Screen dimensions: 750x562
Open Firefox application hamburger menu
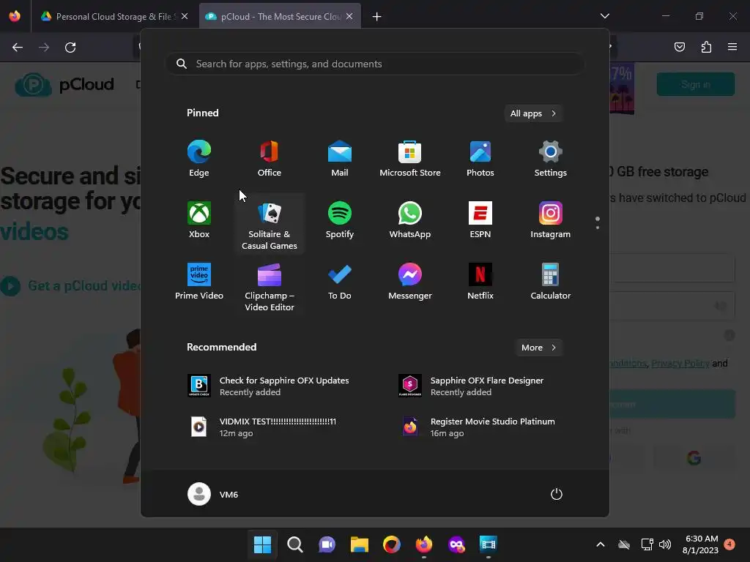pos(732,47)
